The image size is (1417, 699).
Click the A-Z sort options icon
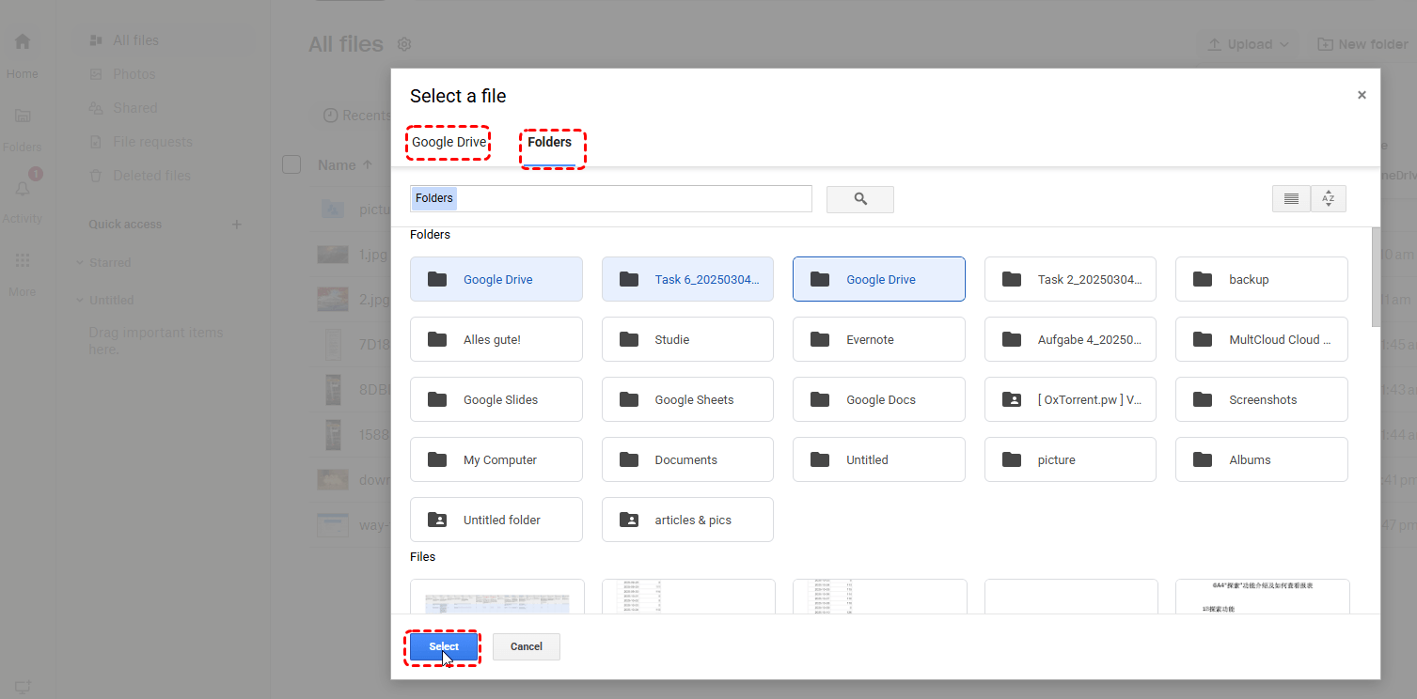point(1328,199)
